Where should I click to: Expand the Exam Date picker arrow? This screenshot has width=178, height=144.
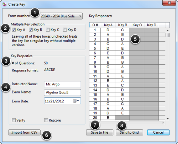click(x=78, y=101)
